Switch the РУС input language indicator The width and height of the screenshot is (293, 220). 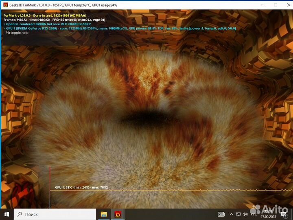click(x=254, y=214)
